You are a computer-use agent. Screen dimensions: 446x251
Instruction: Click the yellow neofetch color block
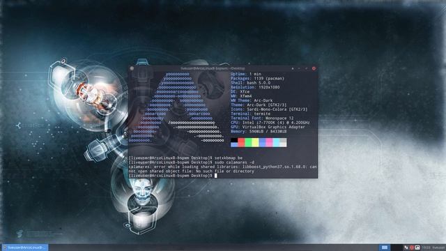tap(255, 142)
